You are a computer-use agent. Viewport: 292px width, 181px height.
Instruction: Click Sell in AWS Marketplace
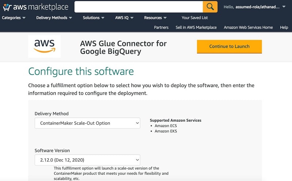[196, 27]
